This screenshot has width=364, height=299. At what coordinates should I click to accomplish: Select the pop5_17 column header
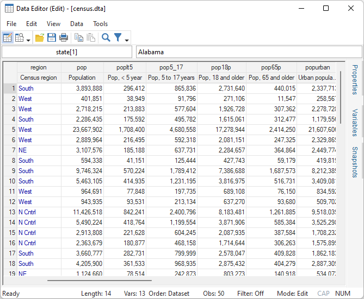(x=171, y=67)
